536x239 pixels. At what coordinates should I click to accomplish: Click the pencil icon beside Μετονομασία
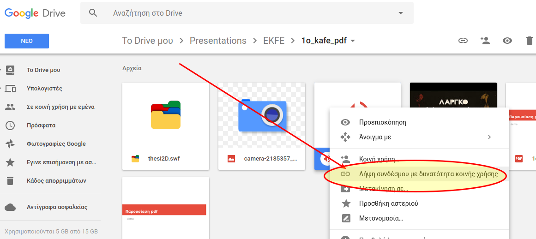[346, 218]
